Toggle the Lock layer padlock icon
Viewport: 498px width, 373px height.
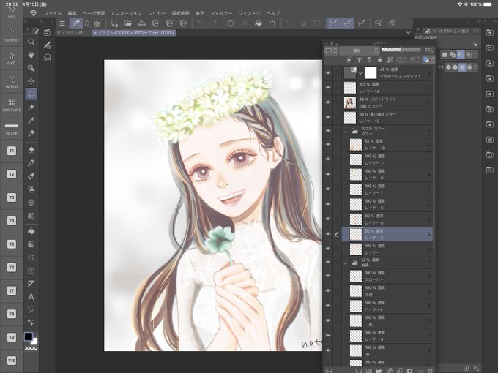point(379,60)
